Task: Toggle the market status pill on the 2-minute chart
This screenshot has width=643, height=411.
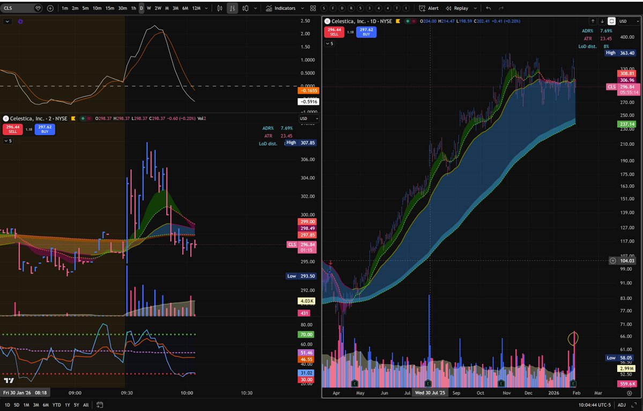Action: coord(86,118)
